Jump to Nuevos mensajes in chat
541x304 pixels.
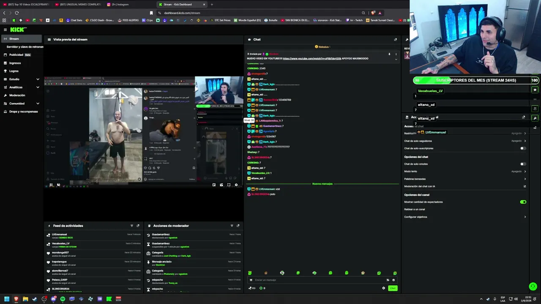322,184
